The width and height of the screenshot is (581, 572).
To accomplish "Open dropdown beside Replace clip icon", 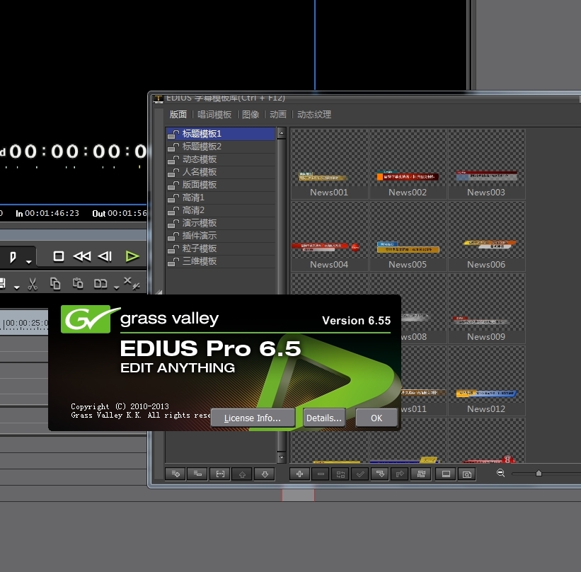I will pos(116,287).
